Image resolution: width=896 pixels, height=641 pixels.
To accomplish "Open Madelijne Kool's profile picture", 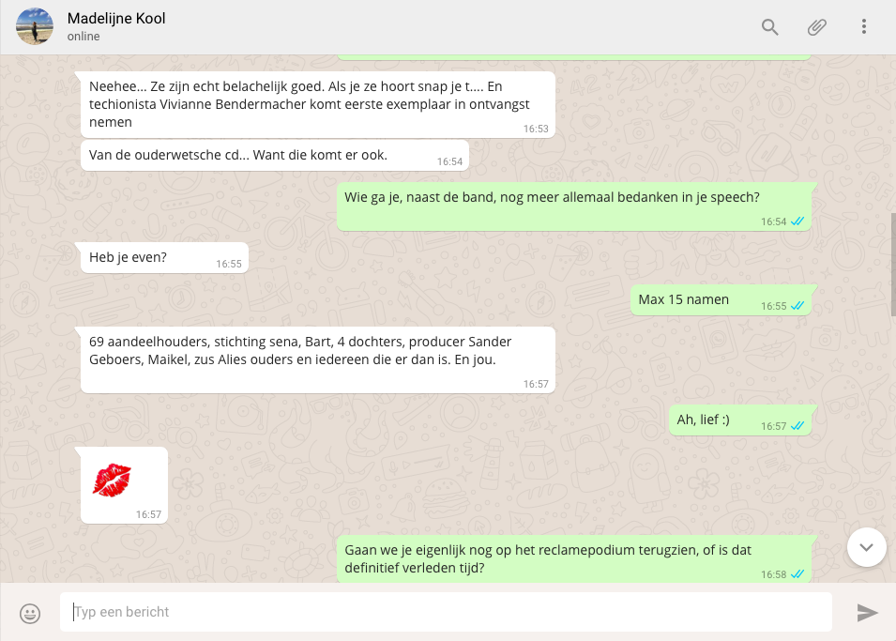I will [35, 26].
